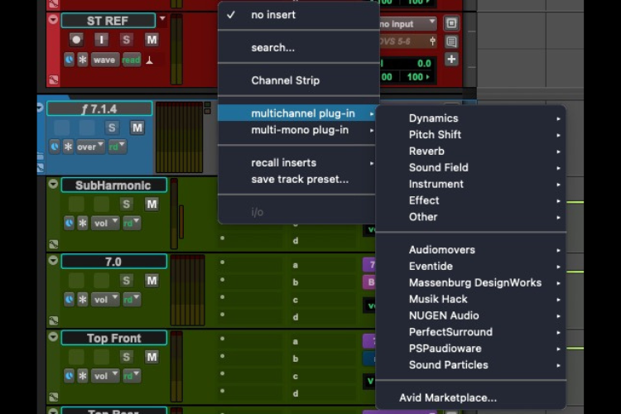Open the 'no input' selector dropdown

pyautogui.click(x=408, y=23)
